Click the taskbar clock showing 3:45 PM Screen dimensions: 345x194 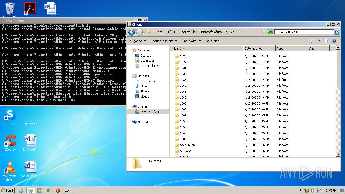(331, 190)
